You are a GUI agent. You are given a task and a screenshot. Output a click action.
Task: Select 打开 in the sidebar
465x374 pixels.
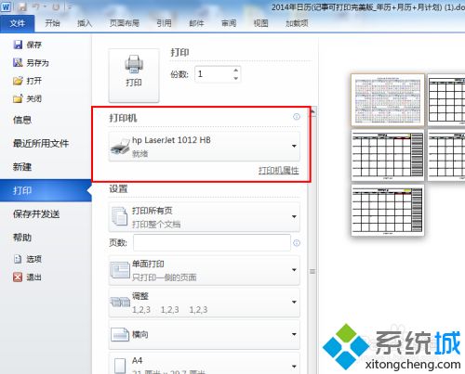point(27,81)
